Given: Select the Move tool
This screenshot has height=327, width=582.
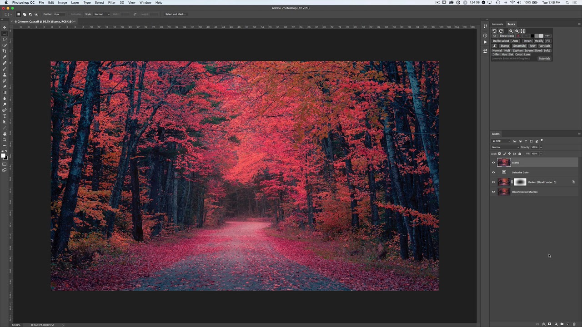Looking at the screenshot, I should 5,27.
